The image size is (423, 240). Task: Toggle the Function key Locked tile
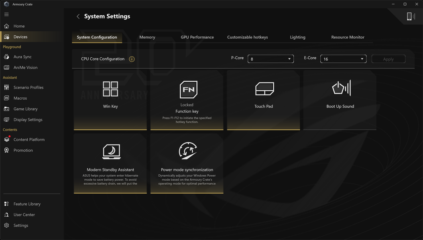(187, 100)
